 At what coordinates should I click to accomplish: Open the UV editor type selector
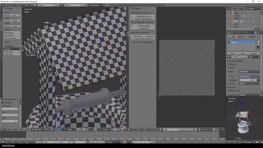click(x=130, y=129)
